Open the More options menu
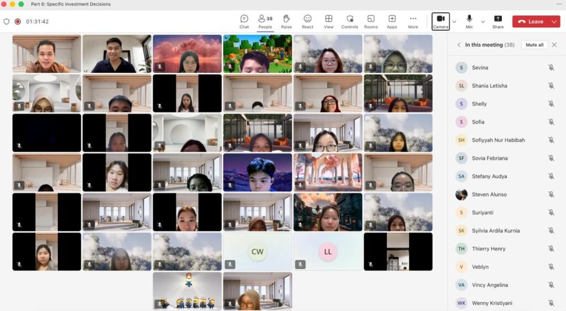 [x=413, y=21]
